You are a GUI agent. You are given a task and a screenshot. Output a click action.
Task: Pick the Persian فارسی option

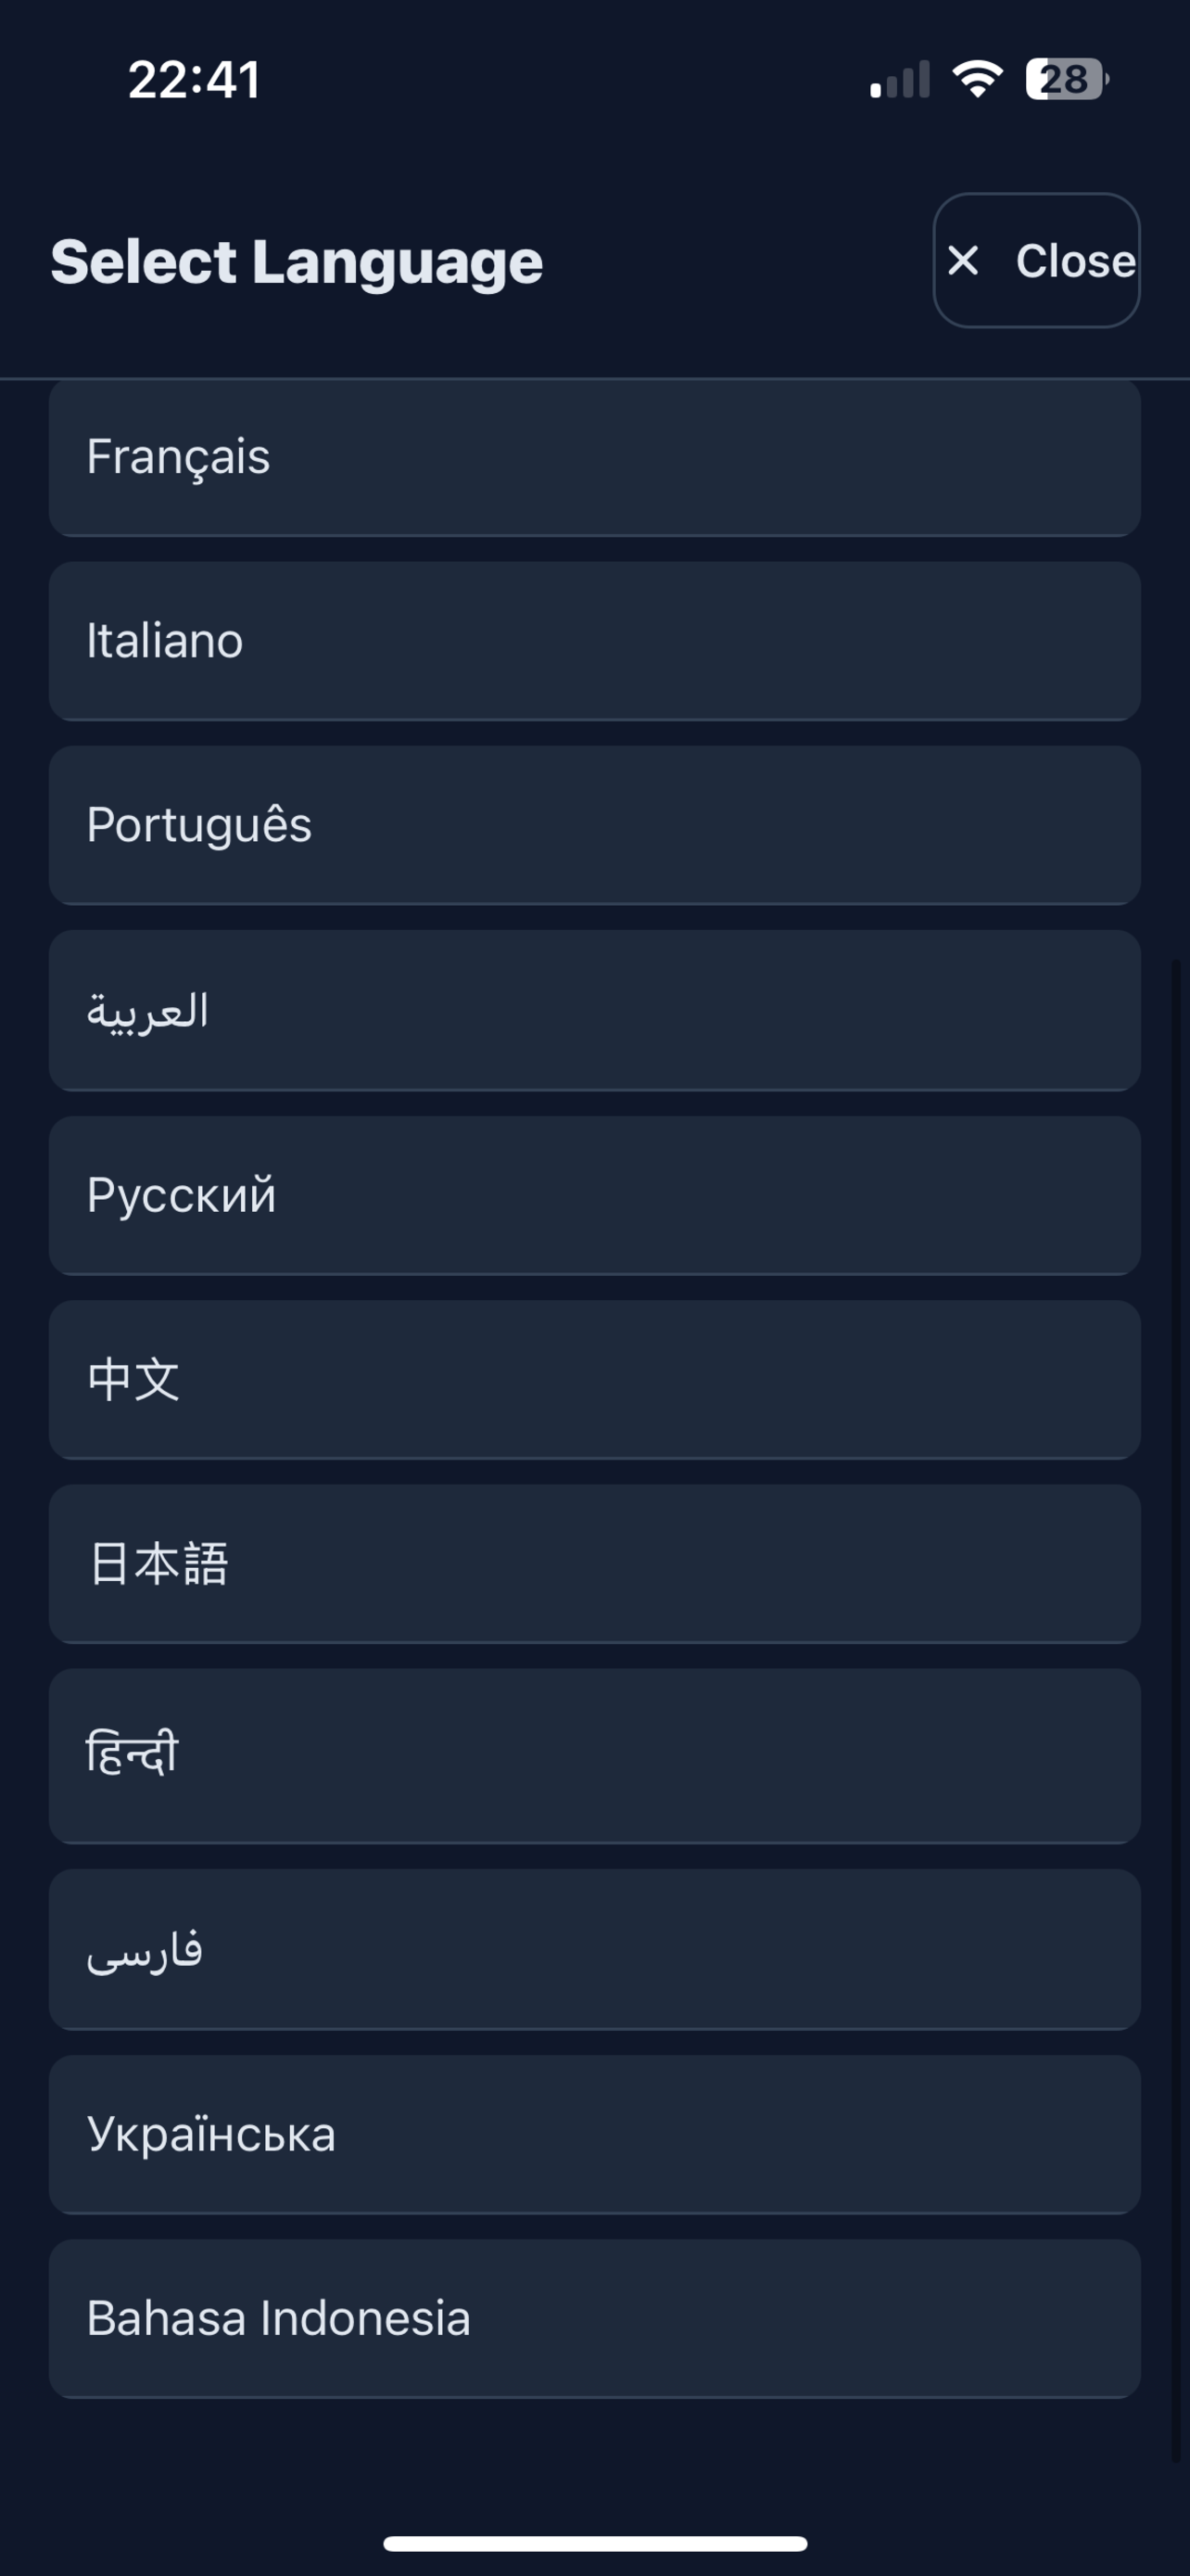click(x=594, y=1949)
